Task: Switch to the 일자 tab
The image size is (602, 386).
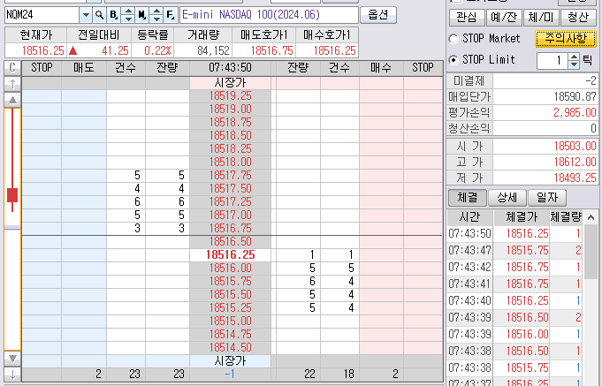Action: (547, 198)
